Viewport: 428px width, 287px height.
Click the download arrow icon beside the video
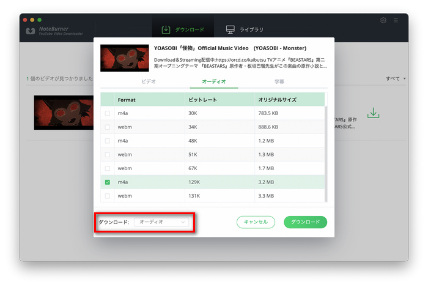(x=373, y=113)
